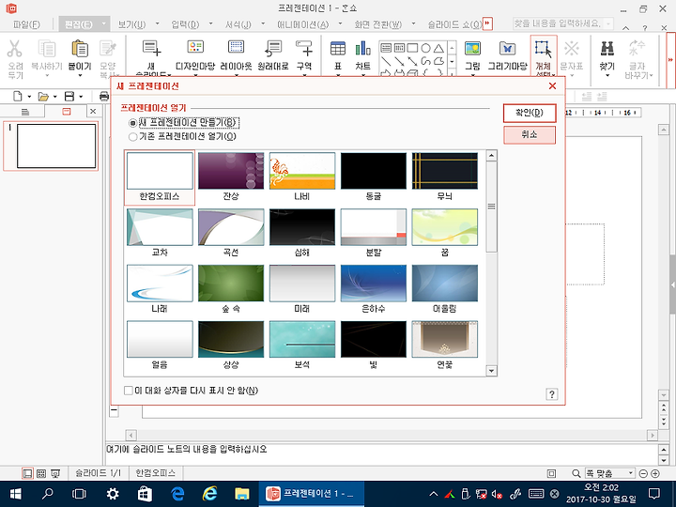Image resolution: width=676 pixels, height=507 pixels.
Task: Choose the 한컴오피스 blank template
Action: pyautogui.click(x=160, y=177)
